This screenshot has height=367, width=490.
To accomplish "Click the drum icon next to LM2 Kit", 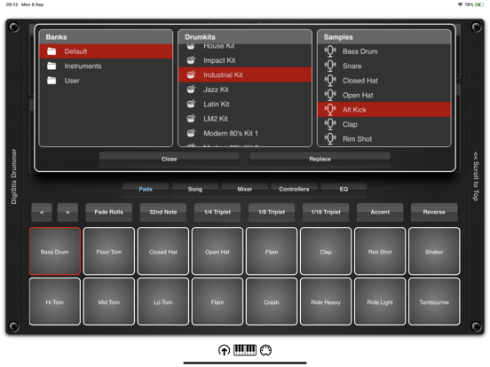I will point(191,119).
